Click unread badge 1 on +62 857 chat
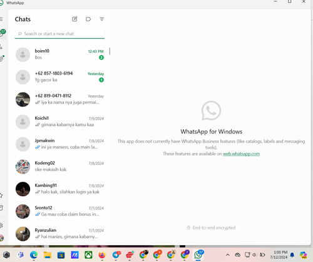The width and height of the screenshot is (313, 262). (x=101, y=80)
